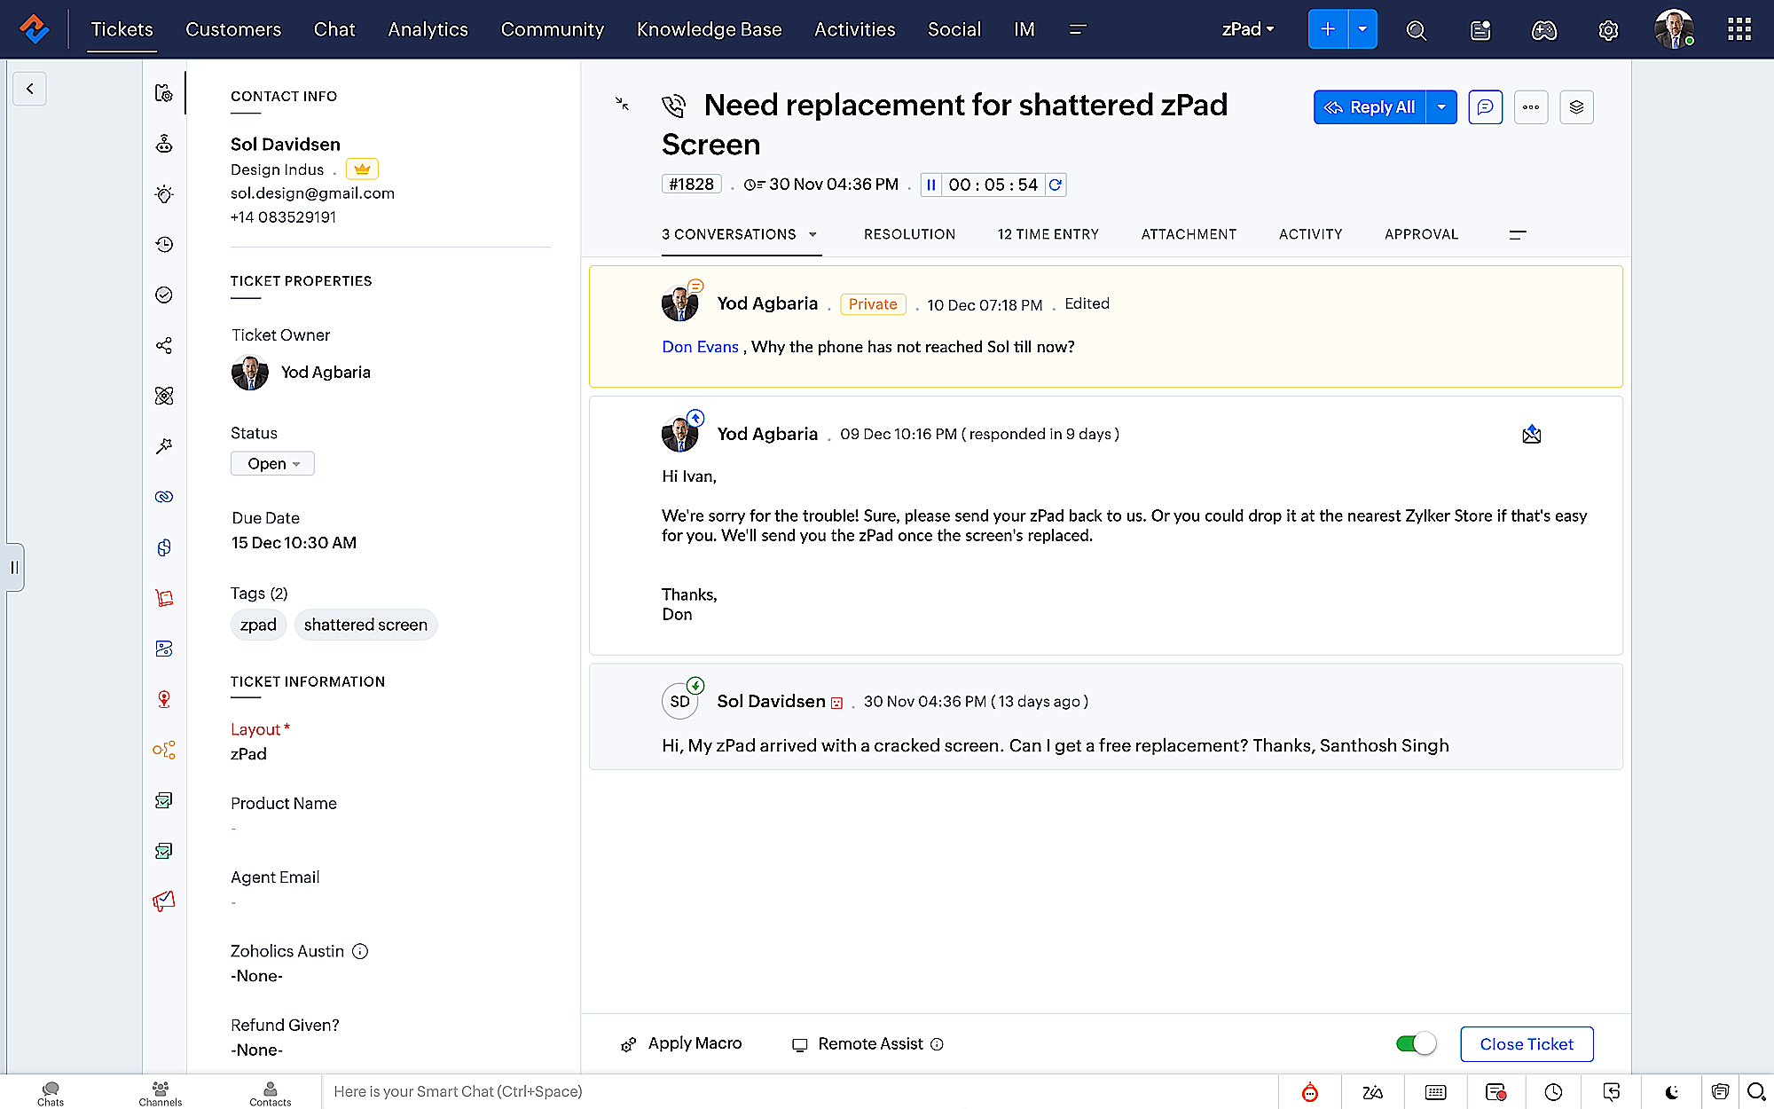Open the gamepad icon in the top bar
This screenshot has height=1109, width=1774.
click(1544, 30)
